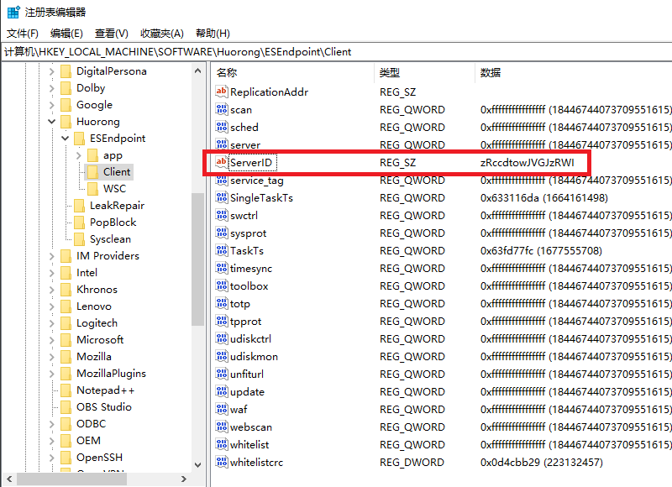Select the Client folder icon

[x=92, y=171]
